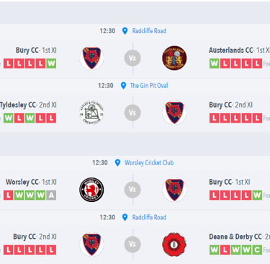Open The Gin Pit Oval venue link
The image size is (270, 264).
click(x=149, y=86)
